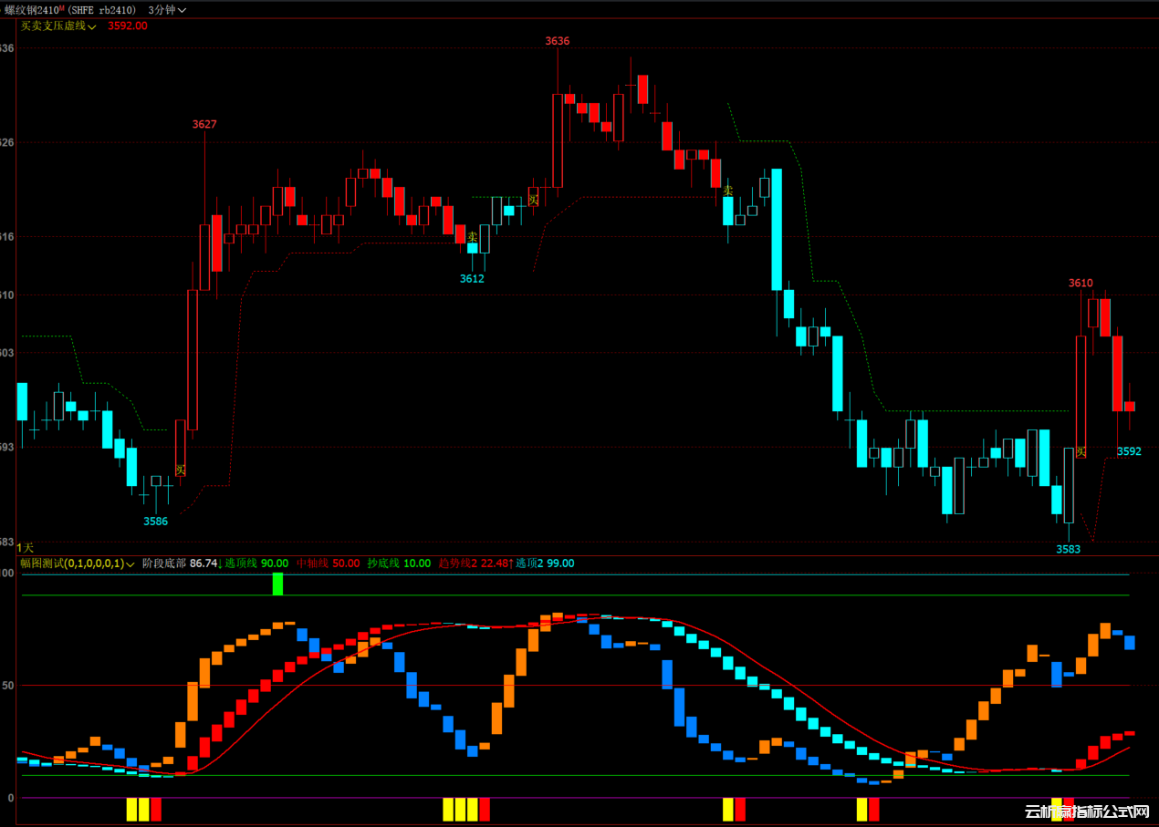Click the 3612 low price label

pos(472,279)
